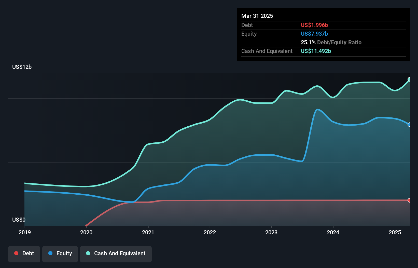The image size is (418, 268).
Task: Click the US$1.996b debt value in tooltip
Action: pos(314,25)
